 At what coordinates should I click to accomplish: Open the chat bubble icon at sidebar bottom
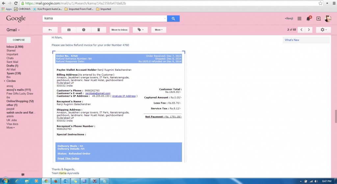[x=23, y=174]
